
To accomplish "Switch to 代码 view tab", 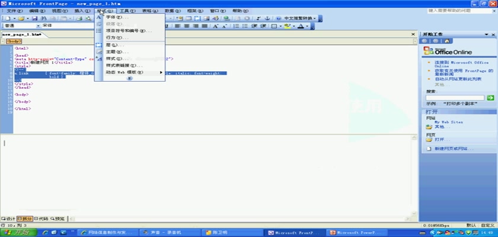I will [x=41, y=219].
